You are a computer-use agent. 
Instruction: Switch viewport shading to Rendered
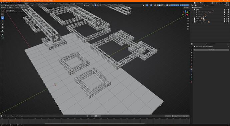pyautogui.click(x=163, y=5)
